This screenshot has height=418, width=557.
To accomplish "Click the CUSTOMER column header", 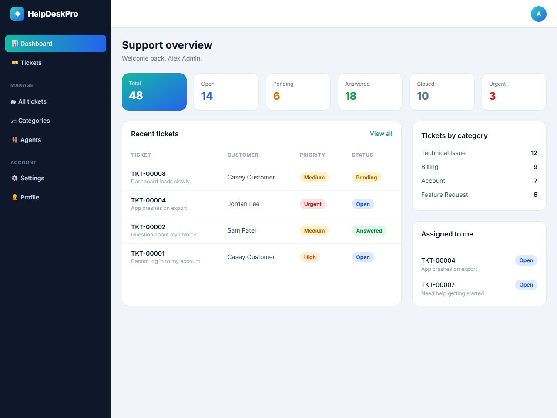I will [243, 155].
